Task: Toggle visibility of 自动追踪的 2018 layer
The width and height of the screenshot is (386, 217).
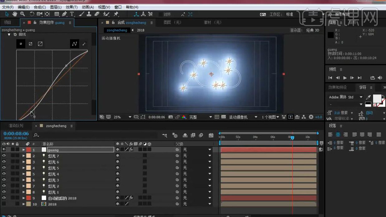Action: coord(4,198)
